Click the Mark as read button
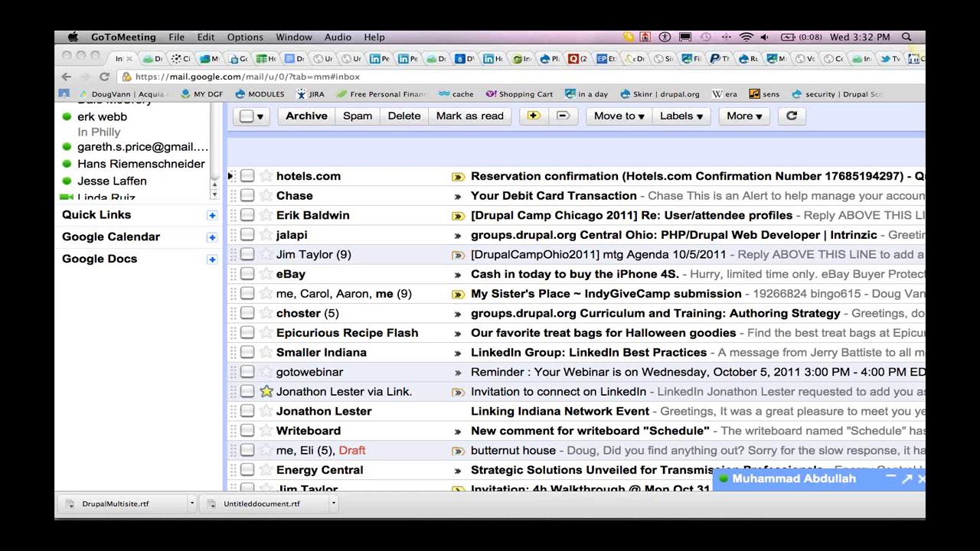This screenshot has height=551, width=980. pyautogui.click(x=470, y=116)
